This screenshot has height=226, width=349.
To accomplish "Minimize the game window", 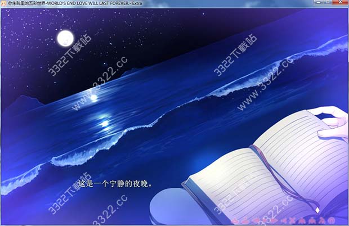I will click(x=319, y=2).
